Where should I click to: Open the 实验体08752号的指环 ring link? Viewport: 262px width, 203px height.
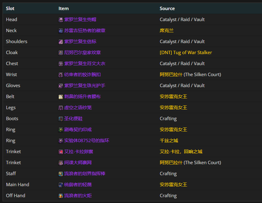tap(87, 141)
